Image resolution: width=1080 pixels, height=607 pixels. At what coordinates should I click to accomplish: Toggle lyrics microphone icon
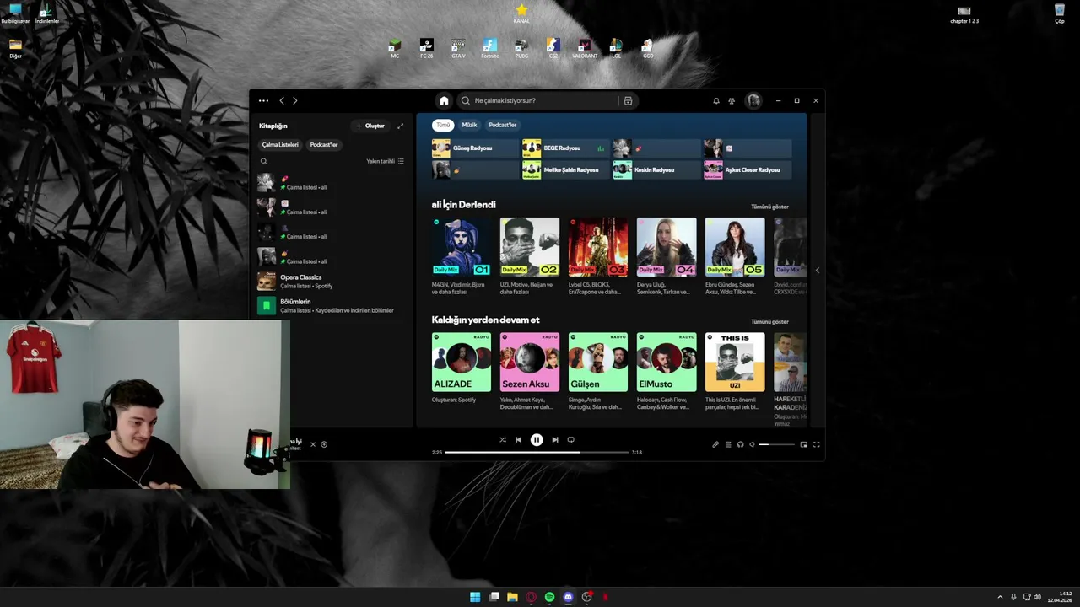pyautogui.click(x=715, y=444)
